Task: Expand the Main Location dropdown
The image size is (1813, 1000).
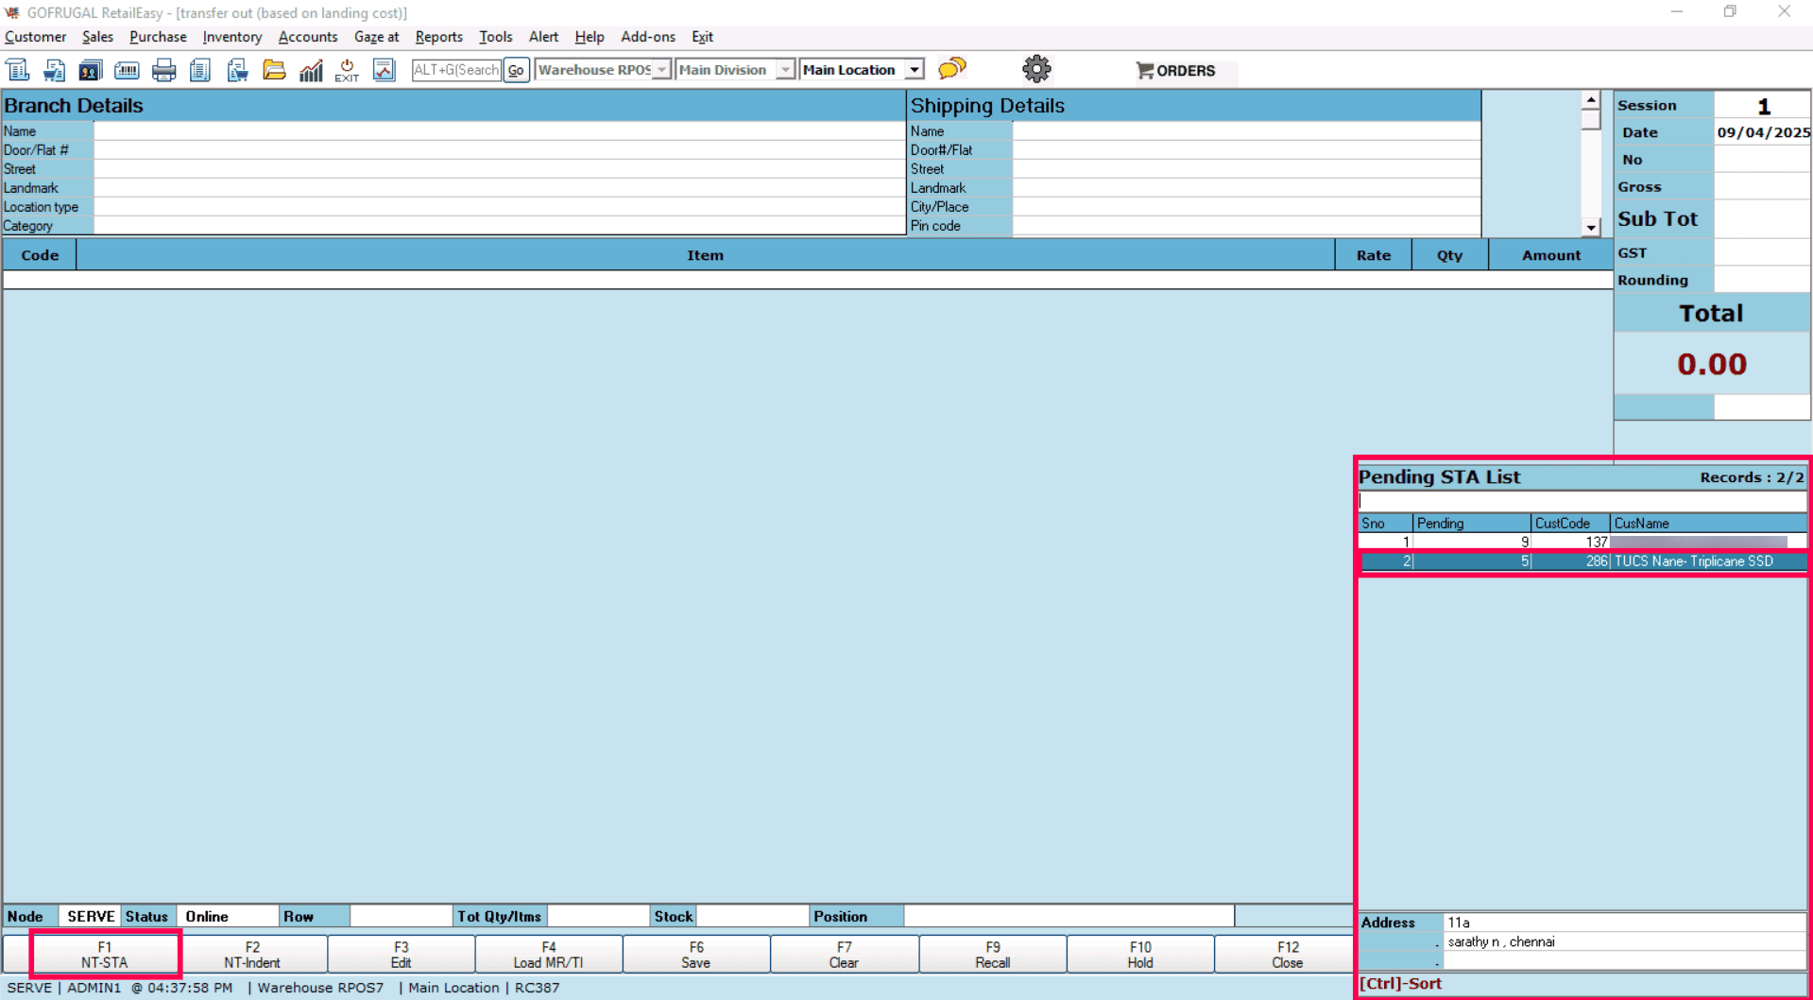Action: point(914,70)
